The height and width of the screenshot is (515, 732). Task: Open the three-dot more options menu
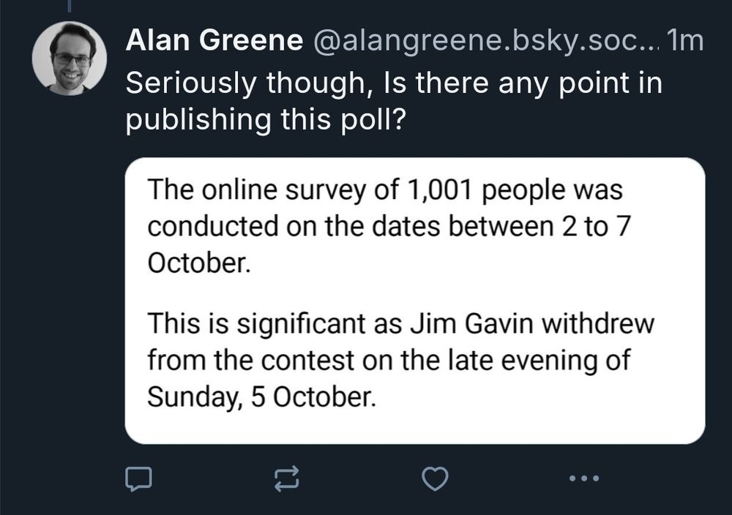[x=584, y=479]
